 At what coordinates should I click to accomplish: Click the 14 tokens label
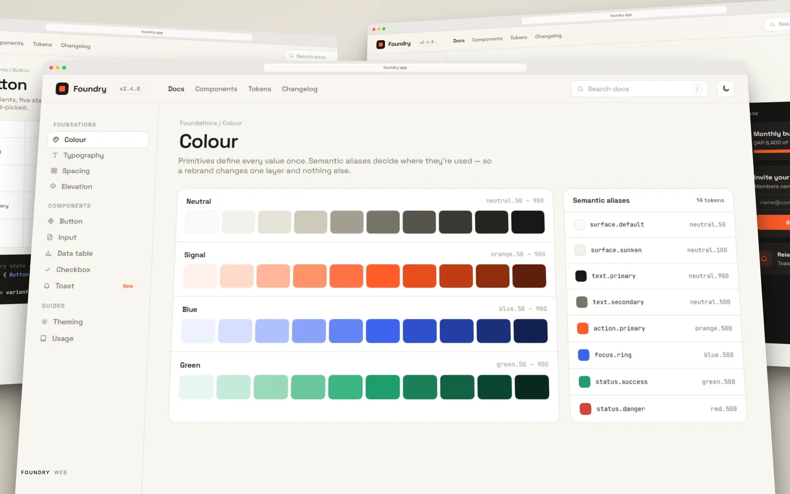710,200
